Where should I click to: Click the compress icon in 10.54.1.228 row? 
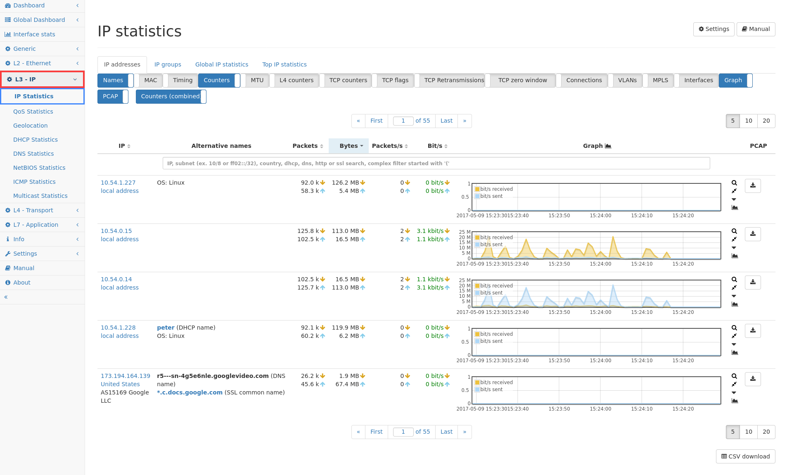pyautogui.click(x=734, y=336)
